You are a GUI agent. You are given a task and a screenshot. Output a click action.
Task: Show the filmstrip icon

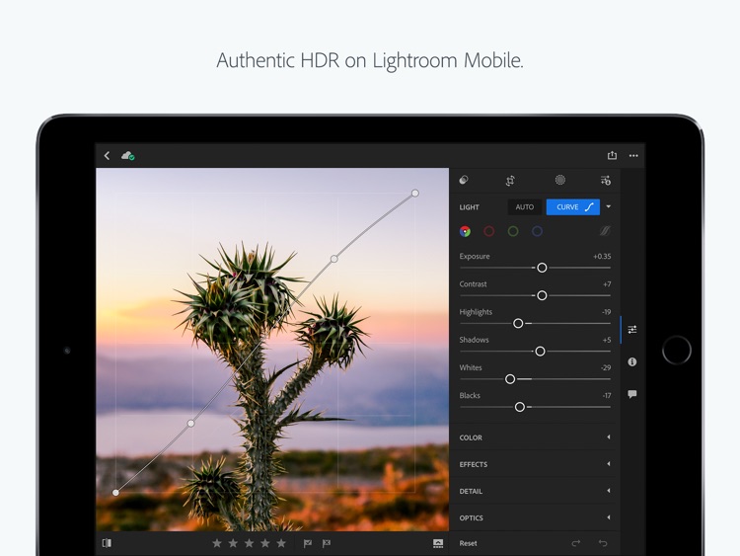[x=438, y=544]
